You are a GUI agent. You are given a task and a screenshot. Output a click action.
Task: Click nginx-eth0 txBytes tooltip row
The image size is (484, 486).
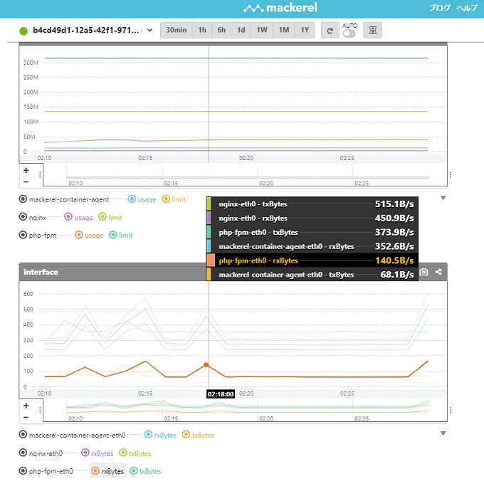[x=312, y=204]
